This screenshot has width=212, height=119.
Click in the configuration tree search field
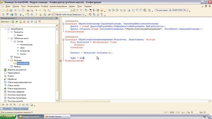(x=28, y=25)
